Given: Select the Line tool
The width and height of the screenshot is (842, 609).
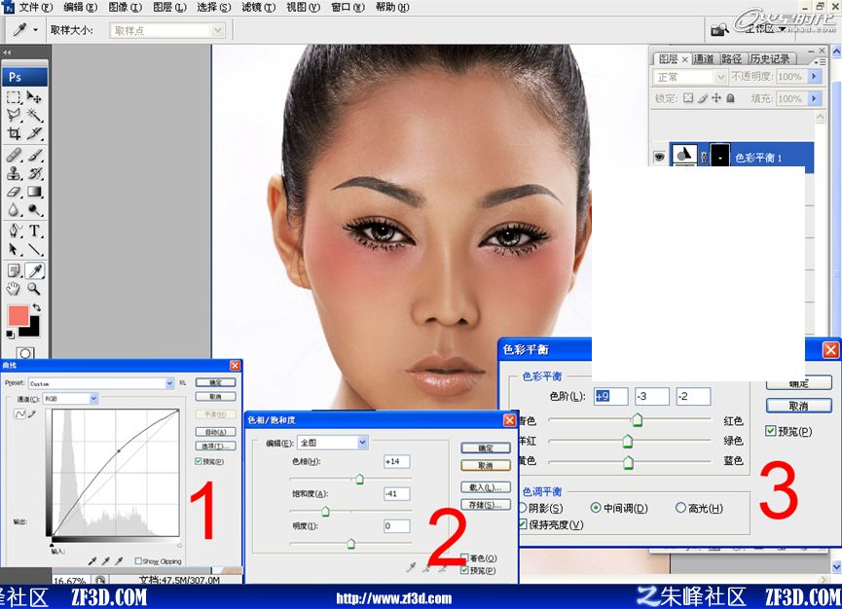Looking at the screenshot, I should click(34, 249).
